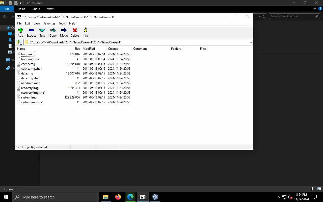Click the 7-Zip title bar app icon

[x=19, y=17]
